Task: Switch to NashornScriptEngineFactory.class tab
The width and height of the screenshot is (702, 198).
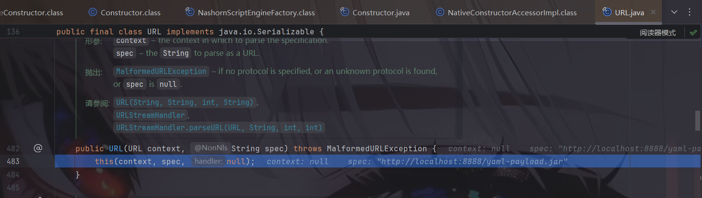Action: [x=250, y=13]
